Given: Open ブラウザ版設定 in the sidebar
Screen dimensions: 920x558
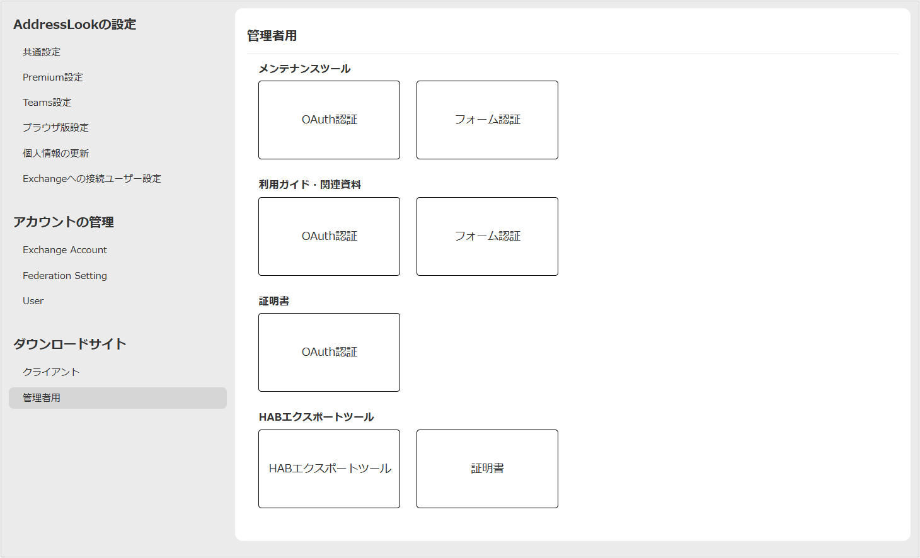Looking at the screenshot, I should point(55,128).
